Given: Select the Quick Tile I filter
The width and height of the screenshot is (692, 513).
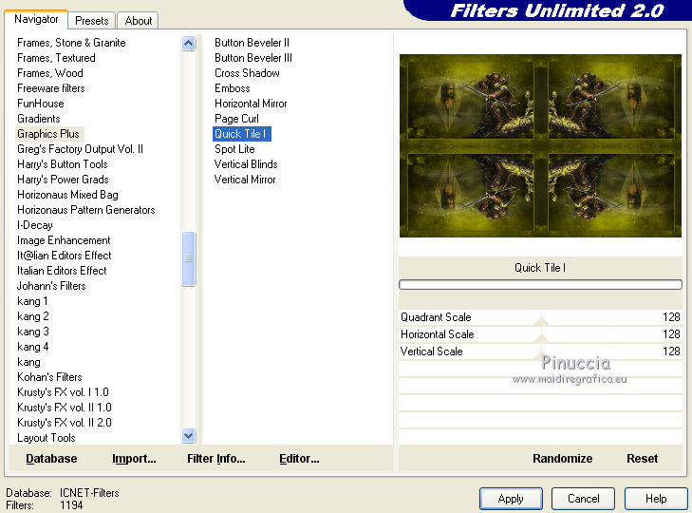Looking at the screenshot, I should [x=241, y=134].
